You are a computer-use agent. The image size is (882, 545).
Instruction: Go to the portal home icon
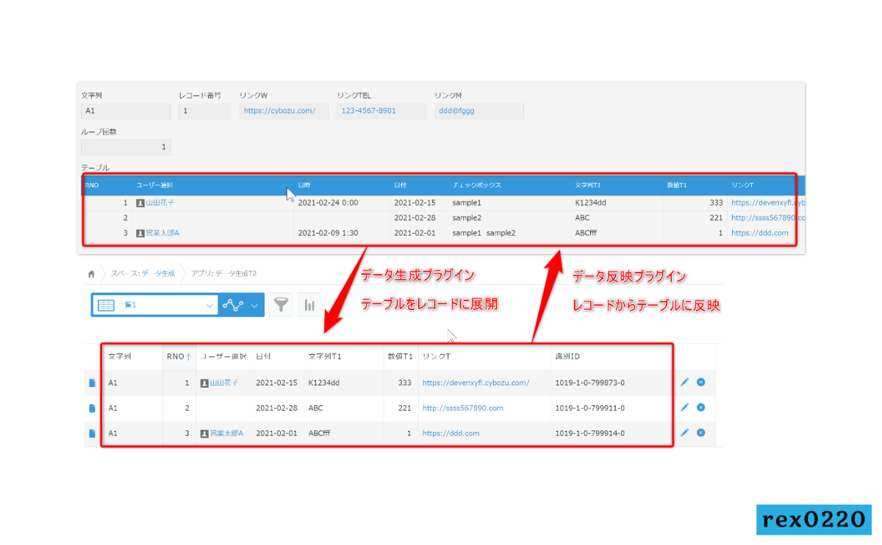point(91,273)
